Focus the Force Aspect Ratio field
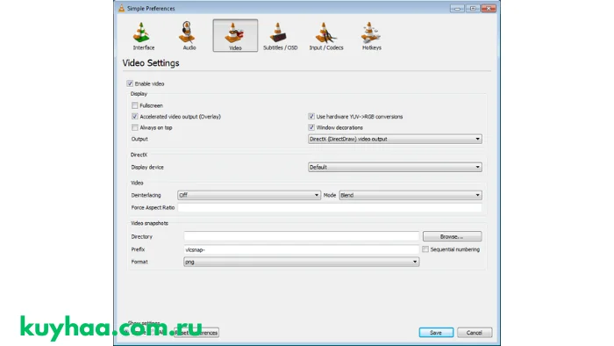Viewport: 614px width, 346px height. pyautogui.click(x=330, y=207)
